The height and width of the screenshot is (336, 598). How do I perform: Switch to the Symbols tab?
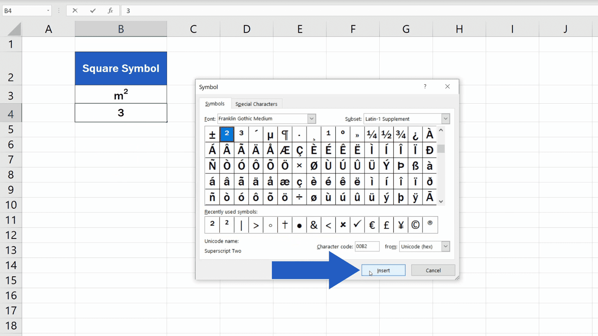pyautogui.click(x=215, y=104)
